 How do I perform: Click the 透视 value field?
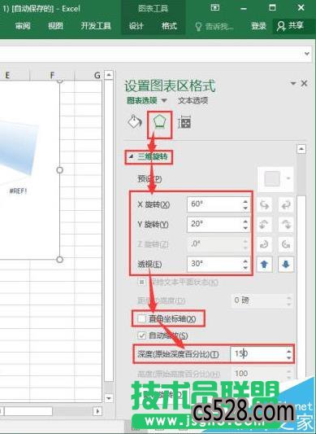point(214,264)
